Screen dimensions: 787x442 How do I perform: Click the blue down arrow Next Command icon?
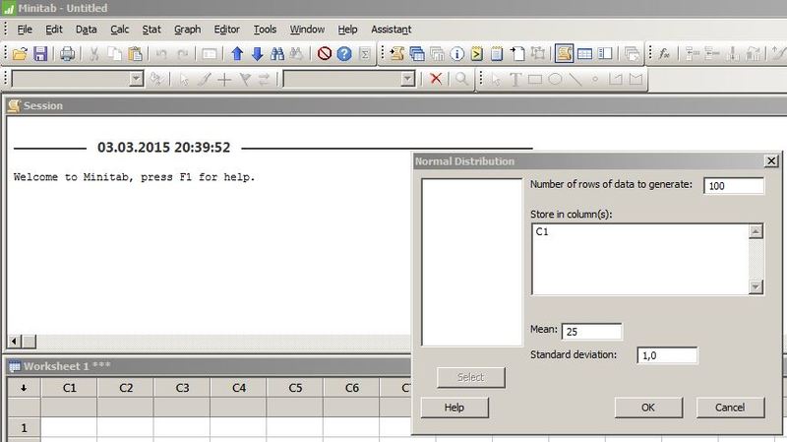point(256,54)
